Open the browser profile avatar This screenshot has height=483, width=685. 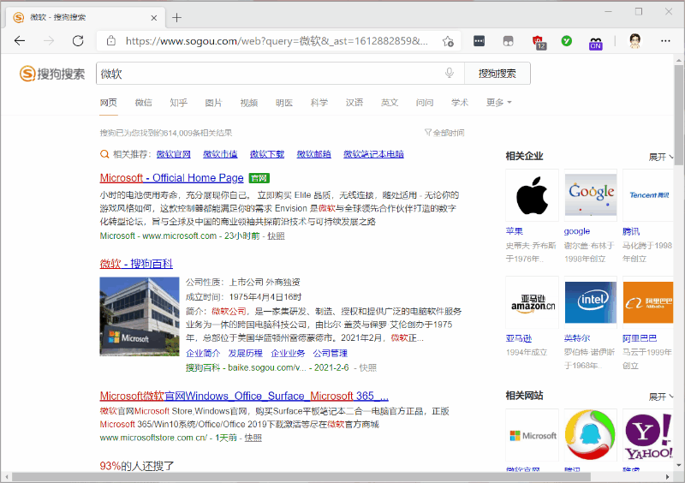pyautogui.click(x=634, y=41)
